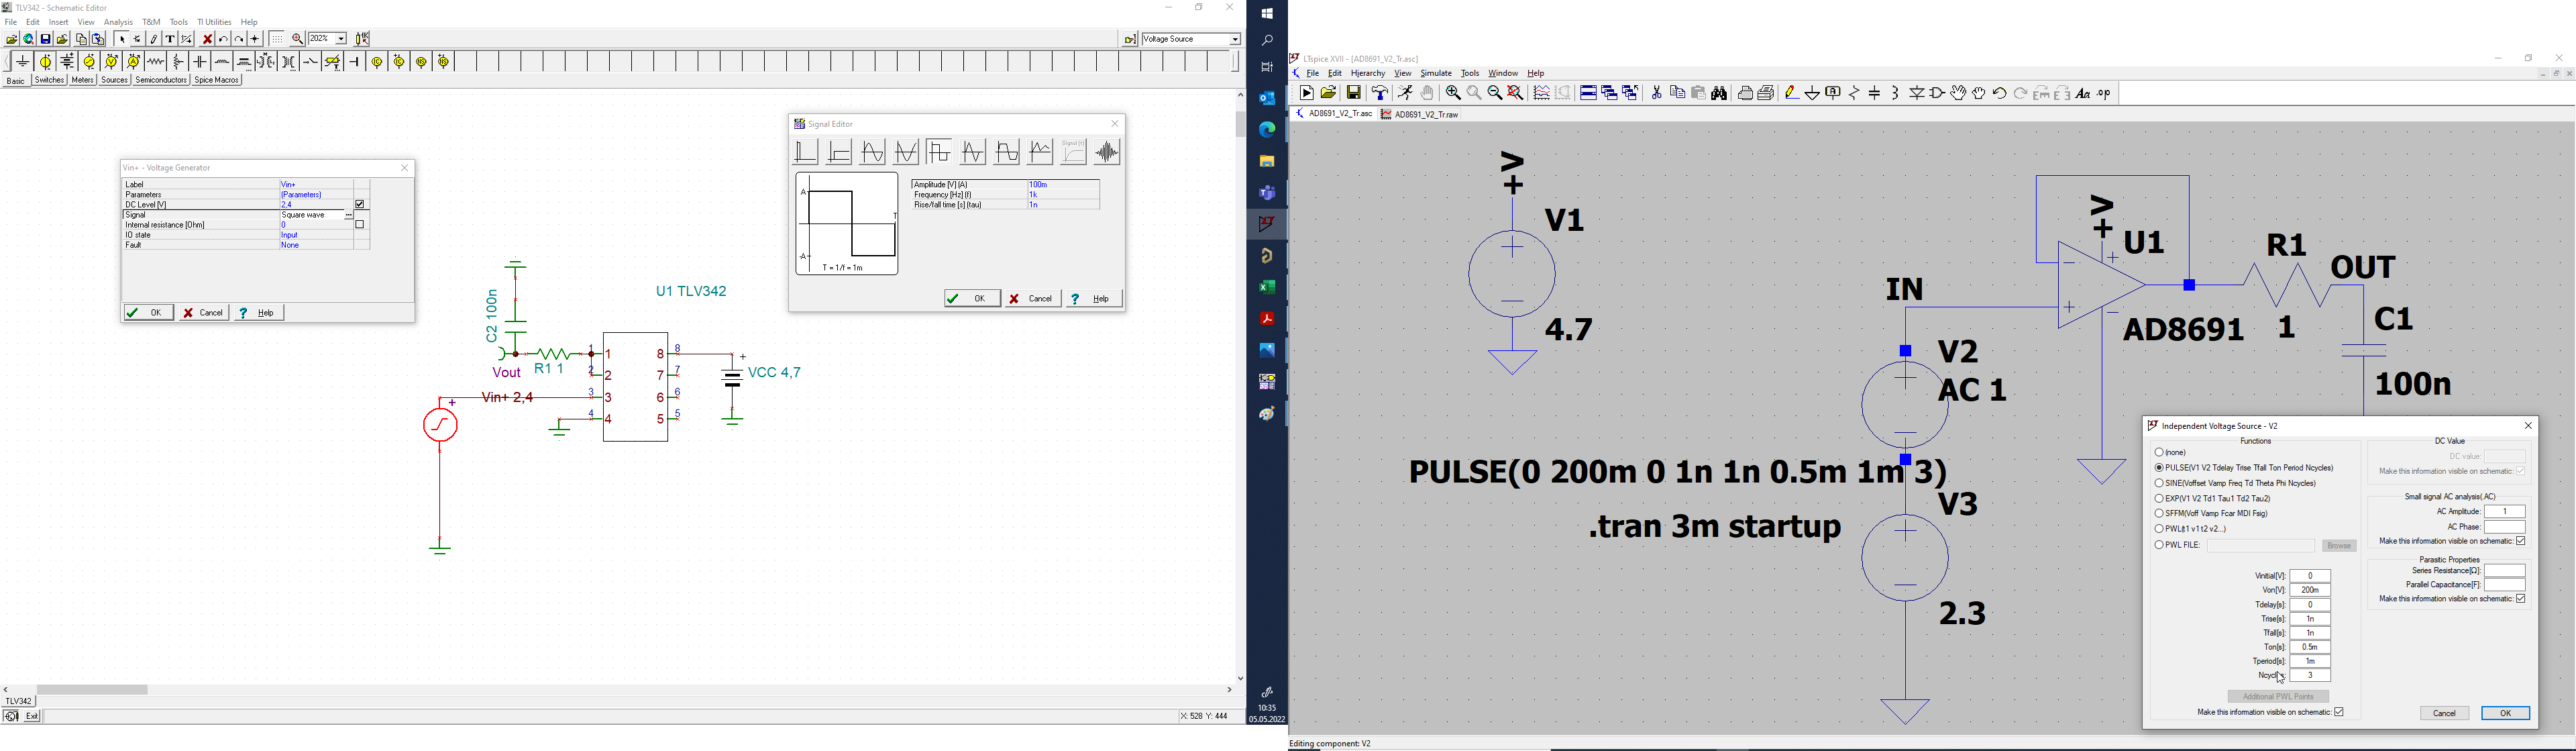Open the TI Utilities menu in TINA
This screenshot has height=751, width=2576.
(214, 22)
